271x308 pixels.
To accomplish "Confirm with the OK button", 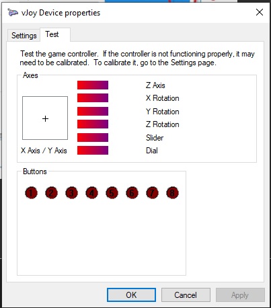I will (x=131, y=295).
